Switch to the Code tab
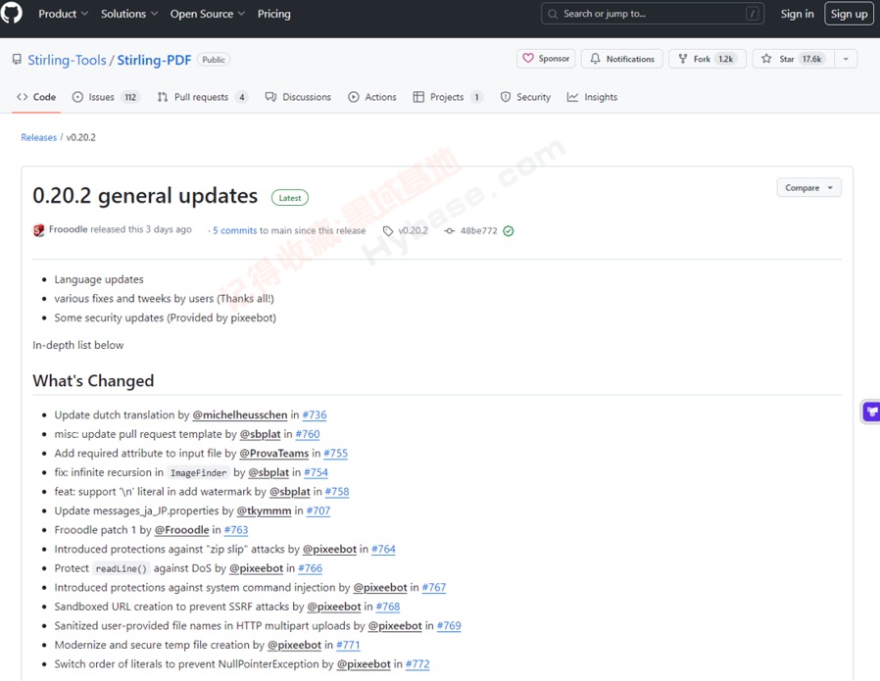This screenshot has width=880, height=681. (x=36, y=97)
